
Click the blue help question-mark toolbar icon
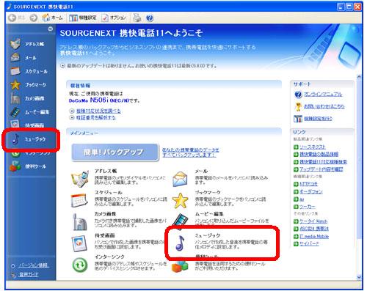(150, 18)
